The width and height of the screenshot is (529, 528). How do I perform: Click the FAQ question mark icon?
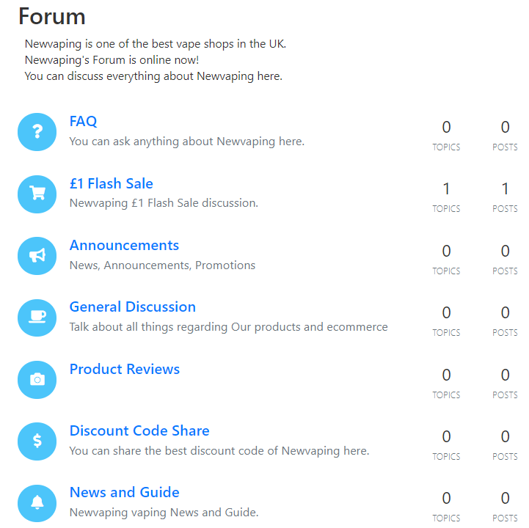pos(37,132)
